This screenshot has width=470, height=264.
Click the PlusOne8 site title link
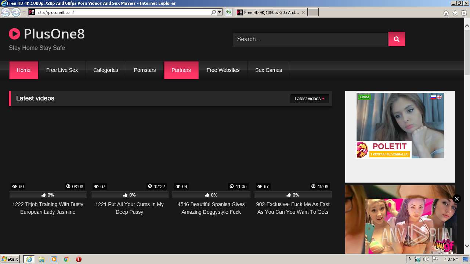(x=54, y=34)
